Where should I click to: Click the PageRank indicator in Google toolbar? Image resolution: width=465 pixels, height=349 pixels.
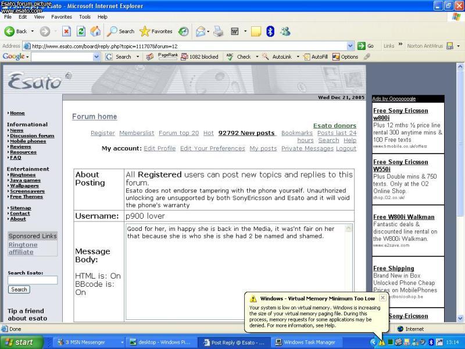pyautogui.click(x=168, y=56)
